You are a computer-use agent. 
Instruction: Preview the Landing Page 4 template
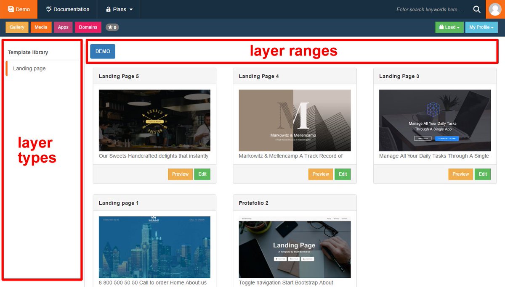click(x=321, y=174)
